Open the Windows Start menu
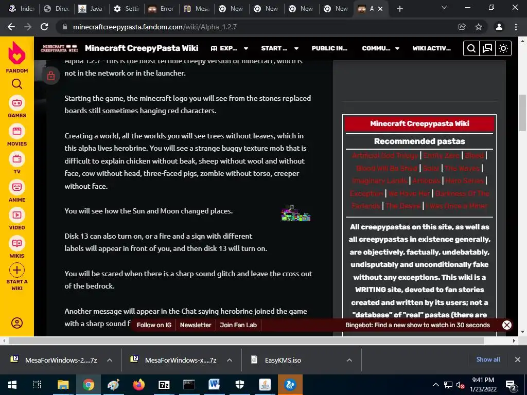The image size is (527, 395). tap(12, 385)
